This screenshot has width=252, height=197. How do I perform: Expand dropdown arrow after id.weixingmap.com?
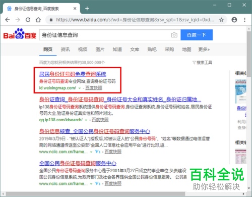pos(80,88)
